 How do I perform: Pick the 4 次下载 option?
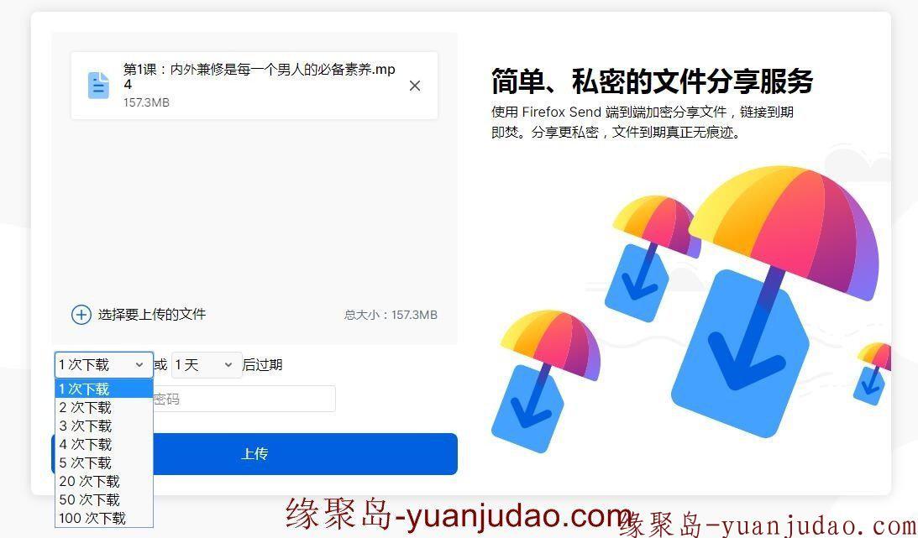(x=103, y=445)
